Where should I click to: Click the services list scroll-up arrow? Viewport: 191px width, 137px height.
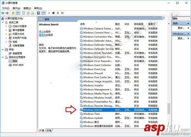169,24
